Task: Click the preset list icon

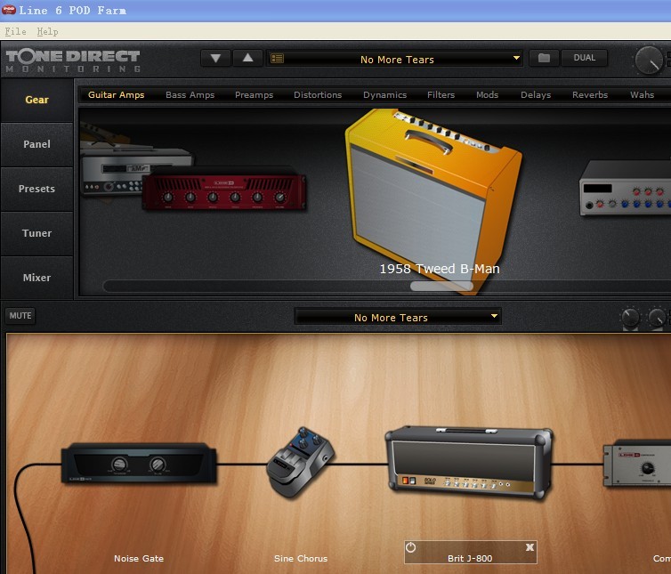Action: 277,58
